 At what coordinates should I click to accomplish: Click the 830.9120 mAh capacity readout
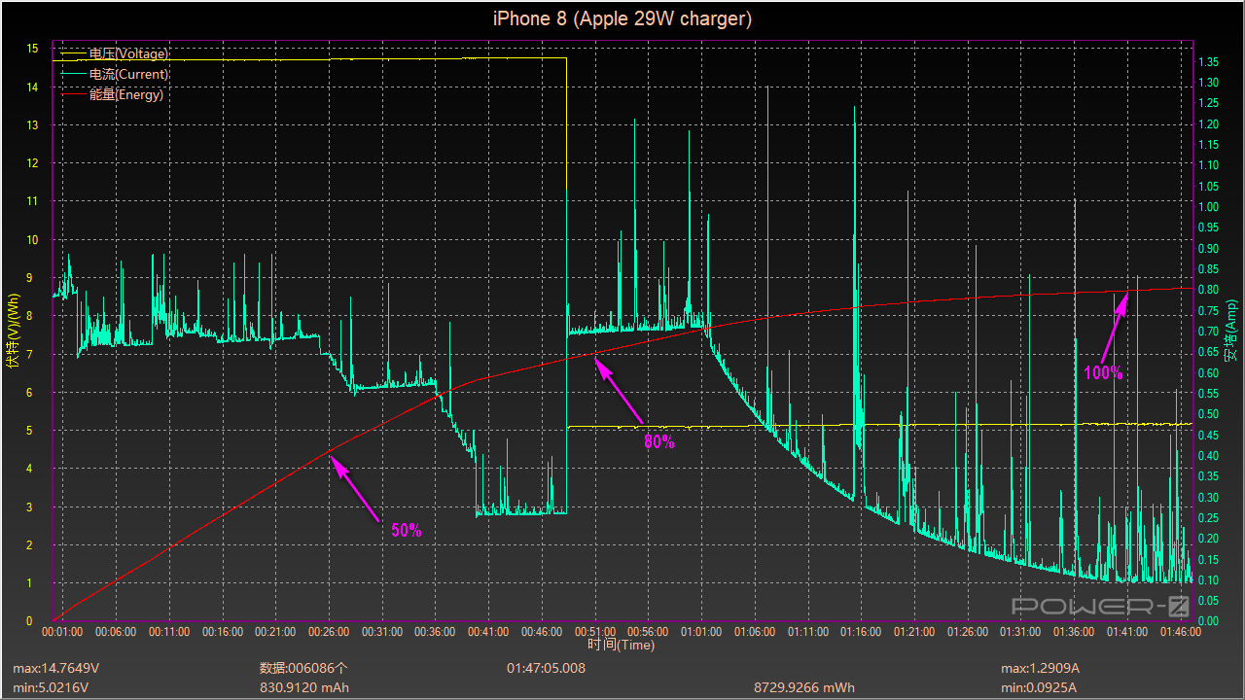pos(303,687)
